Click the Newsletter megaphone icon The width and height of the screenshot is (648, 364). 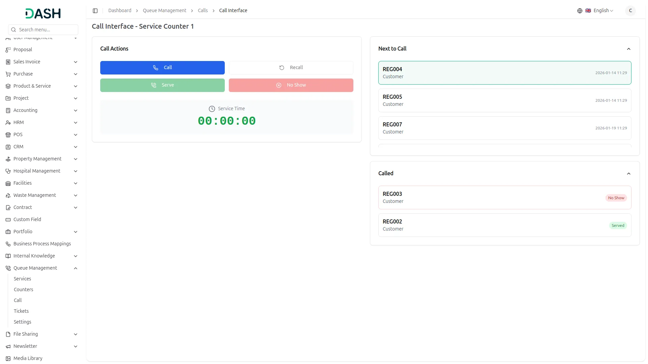tap(8, 346)
